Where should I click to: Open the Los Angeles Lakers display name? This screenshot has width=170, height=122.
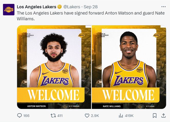(36, 7)
